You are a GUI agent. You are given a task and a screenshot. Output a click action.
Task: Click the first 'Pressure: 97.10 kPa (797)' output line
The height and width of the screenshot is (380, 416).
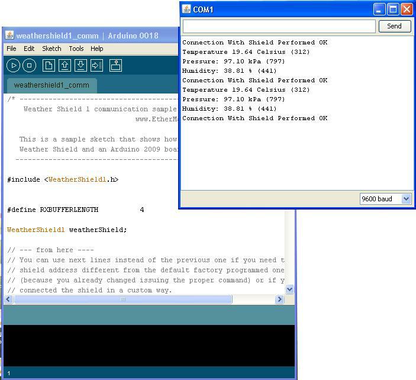click(x=234, y=62)
